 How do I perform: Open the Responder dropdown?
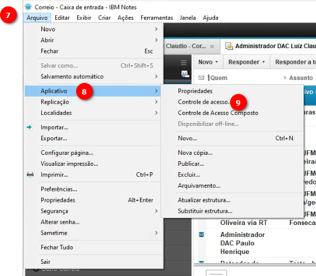pyautogui.click(x=247, y=62)
